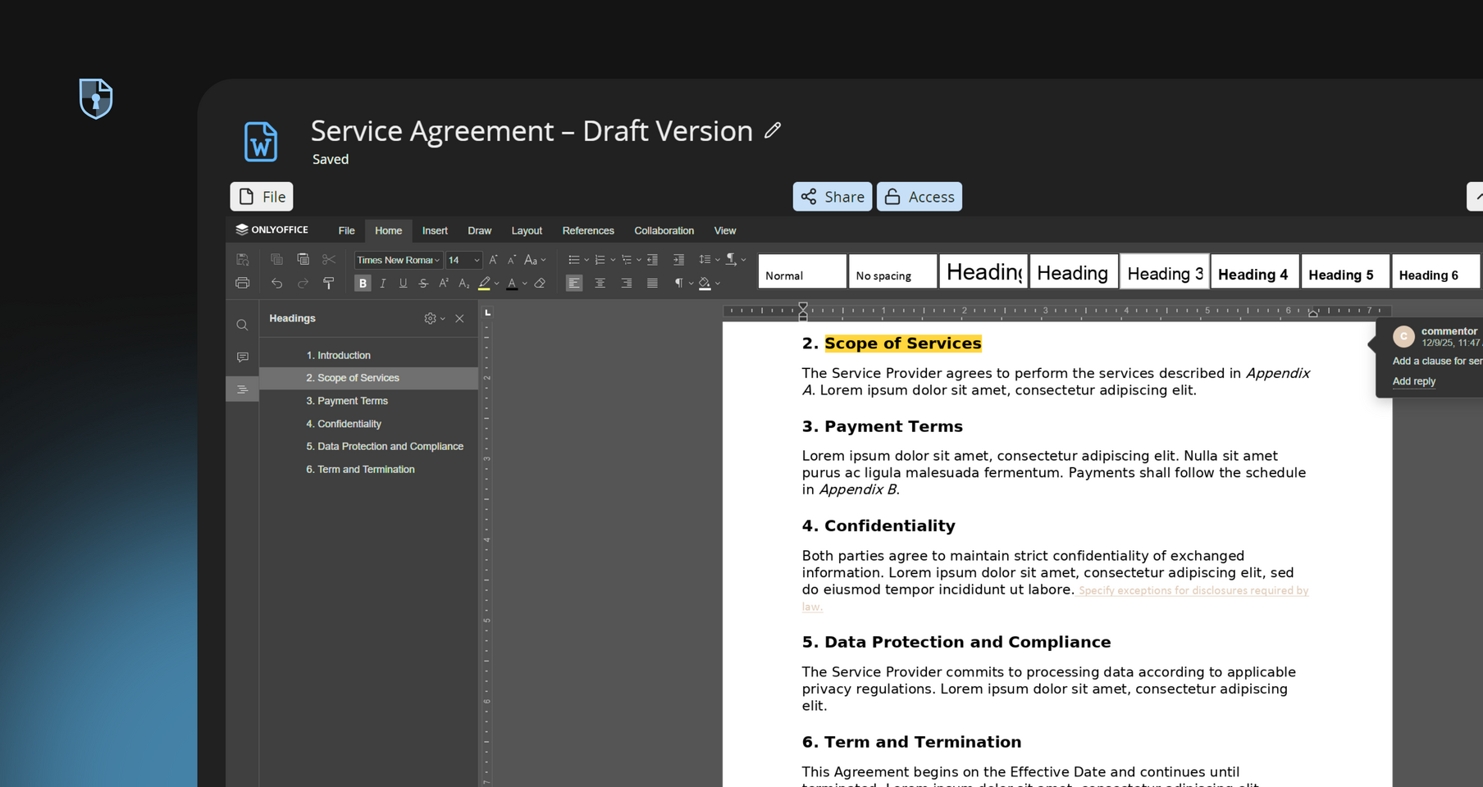Select the Copy icon in the toolbar
The width and height of the screenshot is (1483, 787).
pos(276,259)
